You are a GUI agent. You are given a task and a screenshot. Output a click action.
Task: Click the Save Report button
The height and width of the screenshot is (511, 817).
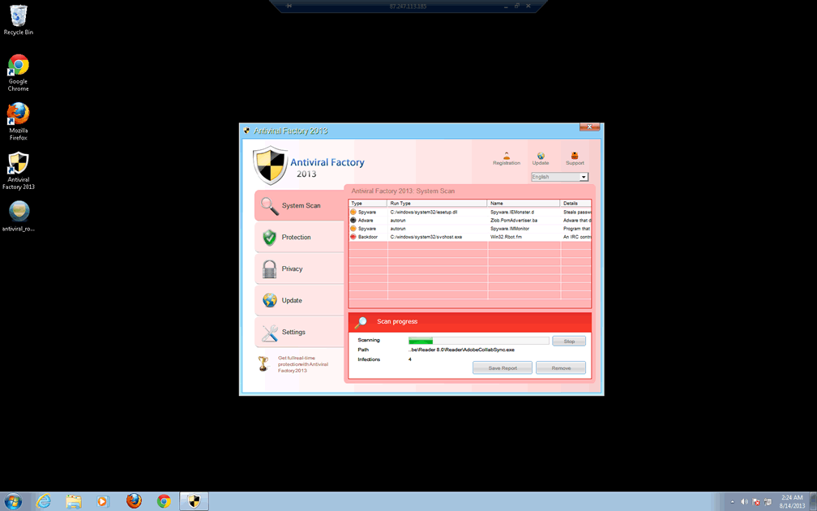[503, 368]
